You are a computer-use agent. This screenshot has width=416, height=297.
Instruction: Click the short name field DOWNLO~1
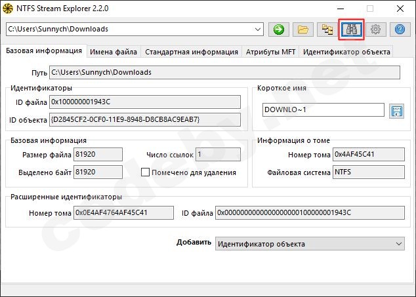323,110
